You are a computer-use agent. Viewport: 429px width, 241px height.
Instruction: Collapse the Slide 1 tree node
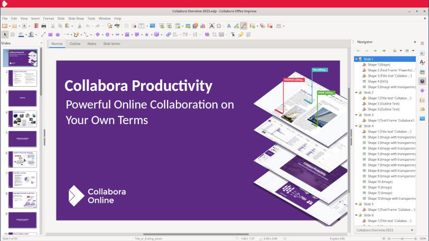(356, 59)
